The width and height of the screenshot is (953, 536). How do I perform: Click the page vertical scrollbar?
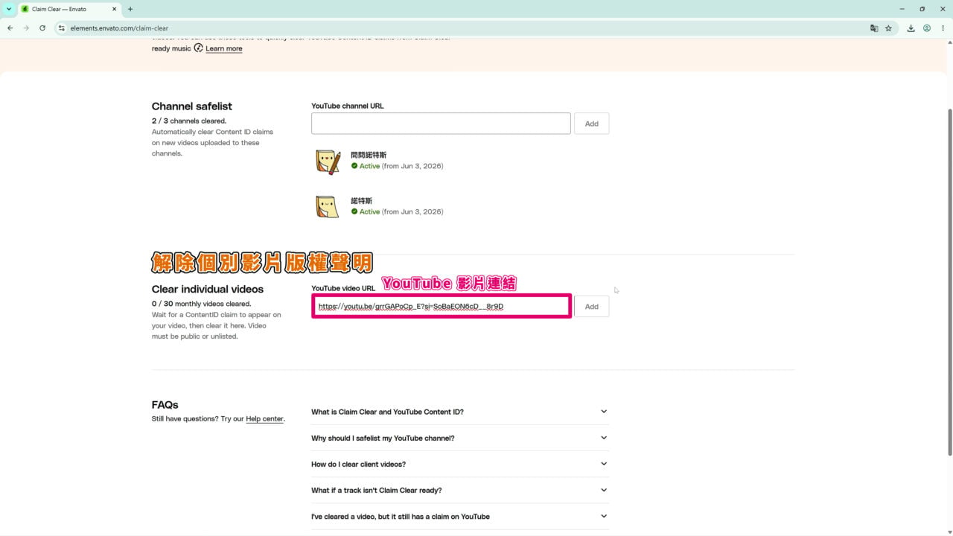(x=949, y=283)
